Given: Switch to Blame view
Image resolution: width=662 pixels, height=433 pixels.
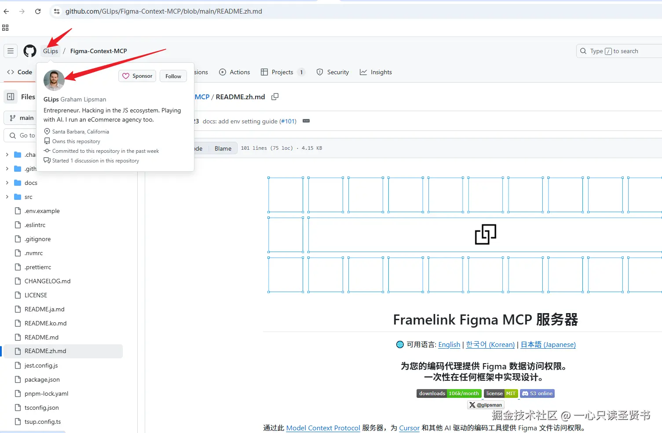Looking at the screenshot, I should pos(223,148).
